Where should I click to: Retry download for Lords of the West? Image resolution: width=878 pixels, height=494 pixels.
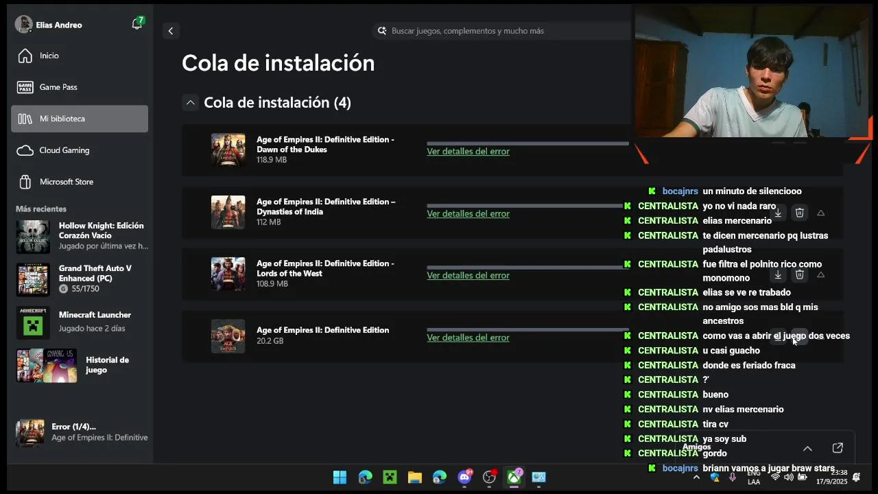(778, 275)
